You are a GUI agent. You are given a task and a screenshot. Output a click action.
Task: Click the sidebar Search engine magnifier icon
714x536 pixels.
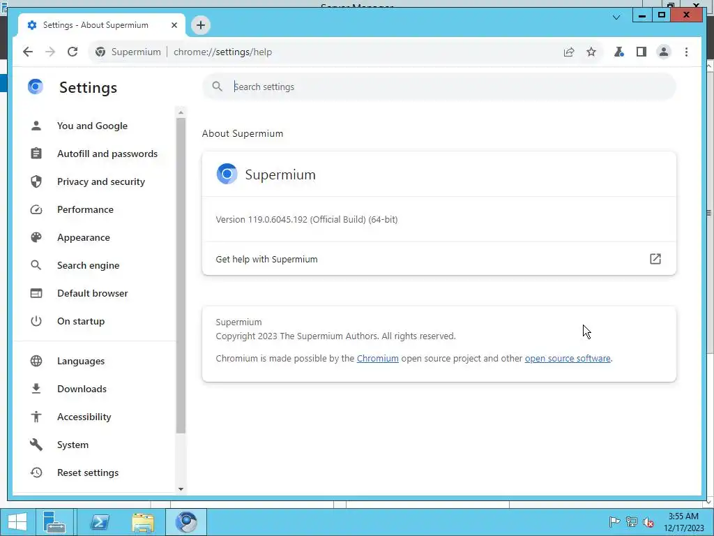(36, 265)
